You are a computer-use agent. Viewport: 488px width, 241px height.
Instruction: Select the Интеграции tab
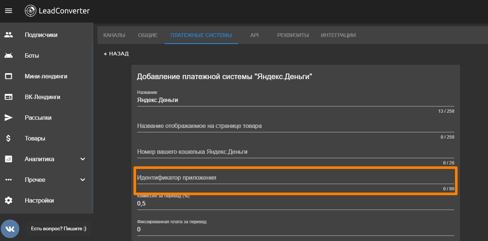click(338, 35)
